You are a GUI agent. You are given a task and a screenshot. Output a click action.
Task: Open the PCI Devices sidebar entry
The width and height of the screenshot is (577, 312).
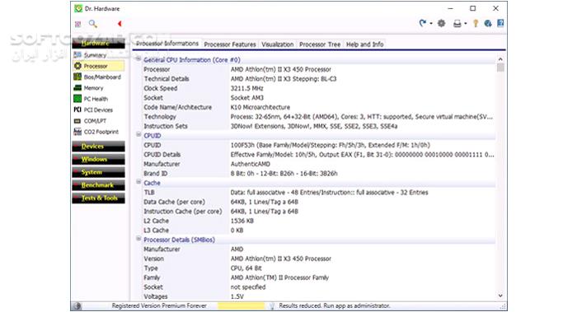(x=98, y=109)
